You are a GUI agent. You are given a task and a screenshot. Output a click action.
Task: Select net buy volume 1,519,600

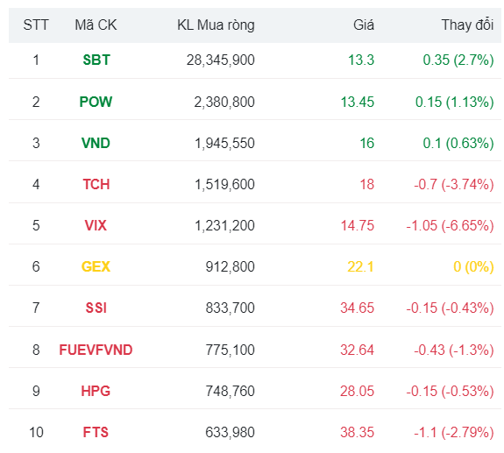[224, 184]
